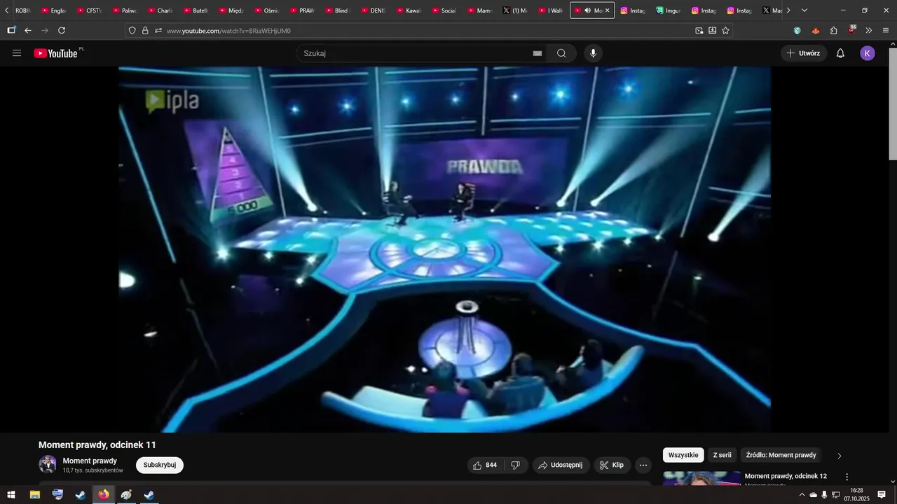Create a clip with the Klip button
The height and width of the screenshot is (504, 897).
(612, 465)
